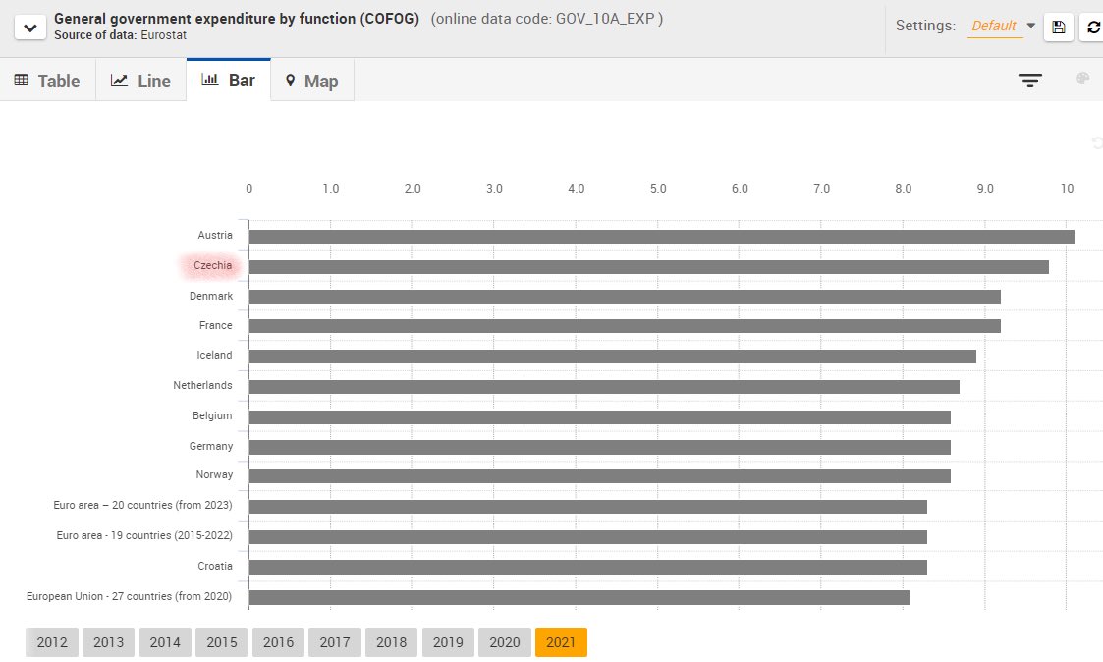Click the Euro area 20 countries bar
This screenshot has height=662, width=1103.
tap(588, 507)
